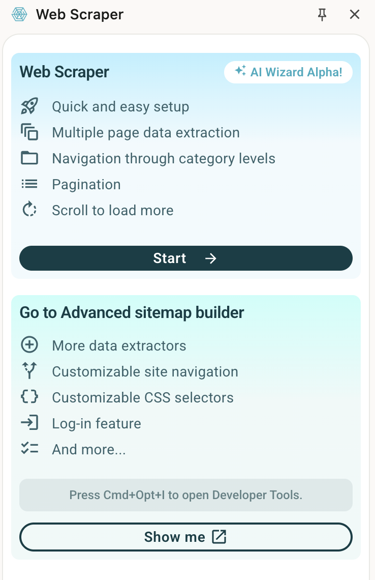Click the Developer Tools shortcut hint box
Image resolution: width=375 pixels, height=580 pixels.
pos(185,495)
